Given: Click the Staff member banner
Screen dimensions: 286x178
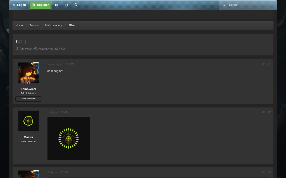Looking at the screenshot, I should click(29, 99).
